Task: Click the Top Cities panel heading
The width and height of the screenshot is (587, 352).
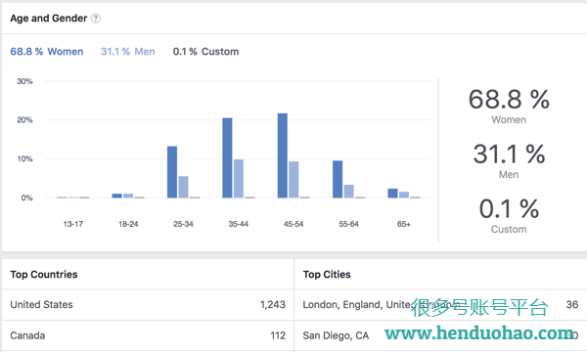Action: [327, 275]
